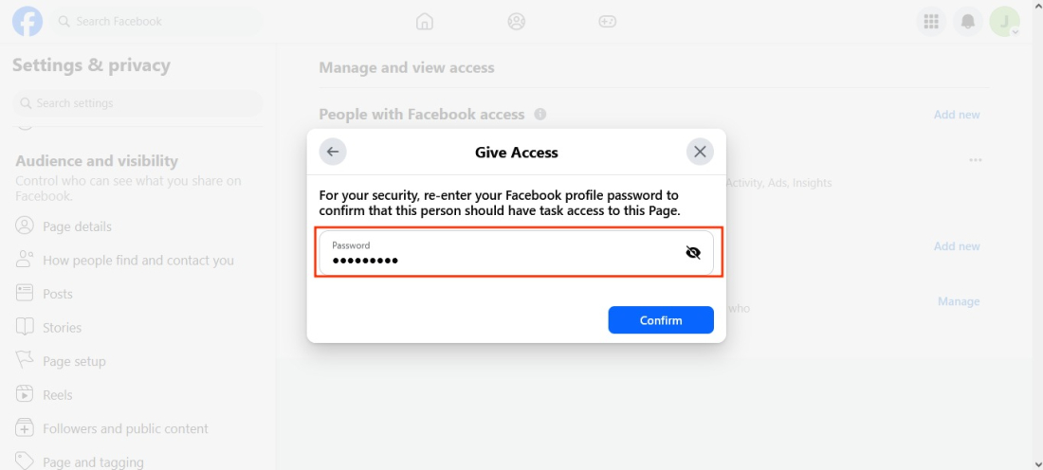
Task: Click the Manage link
Action: pyautogui.click(x=959, y=301)
